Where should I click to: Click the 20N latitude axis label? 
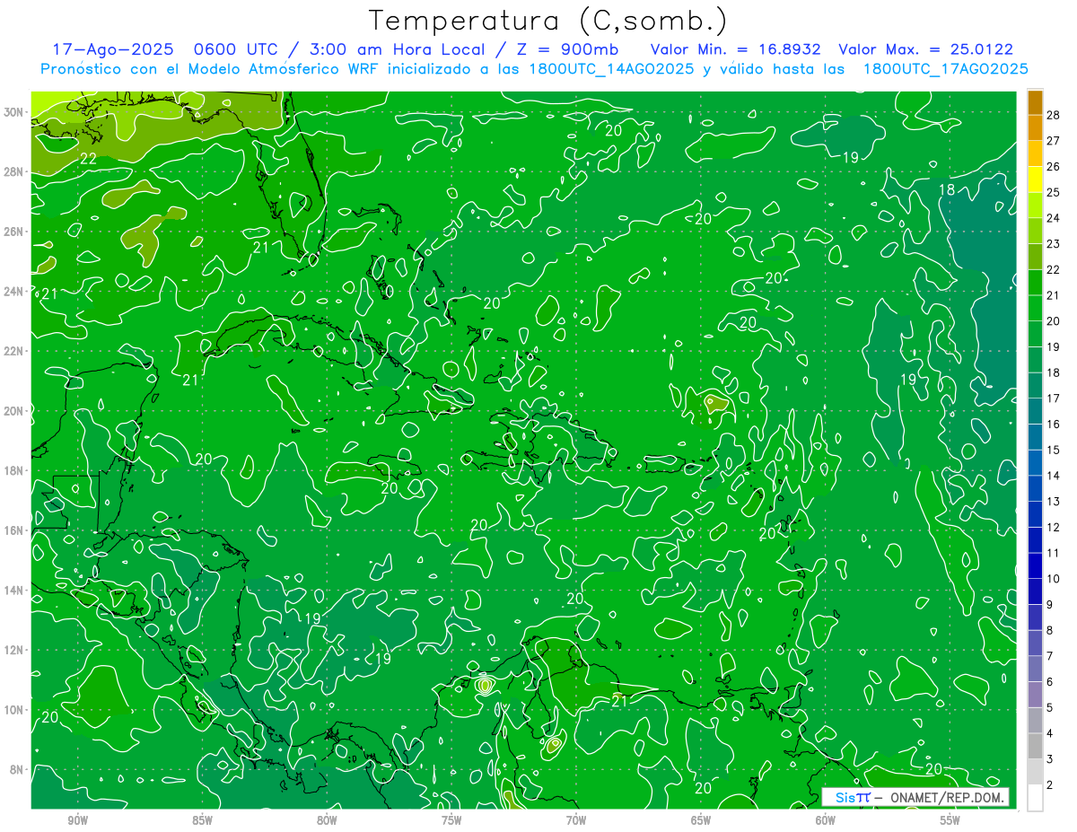15,411
